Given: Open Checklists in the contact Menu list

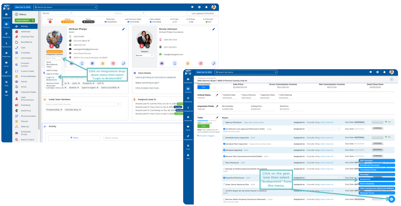Looking at the screenshot, I should tap(25, 53).
